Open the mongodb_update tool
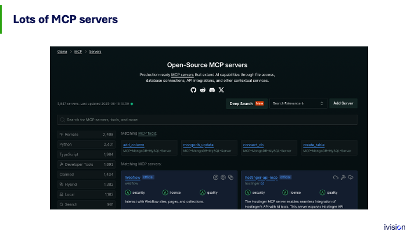Screen dimensions: 418x235 tap(199, 145)
